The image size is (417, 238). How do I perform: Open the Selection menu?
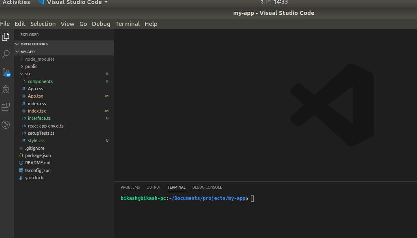(43, 23)
